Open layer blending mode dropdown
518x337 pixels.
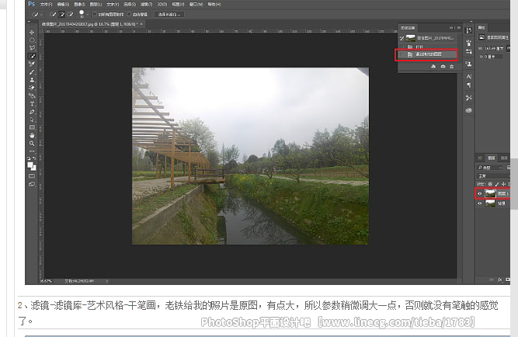click(492, 175)
